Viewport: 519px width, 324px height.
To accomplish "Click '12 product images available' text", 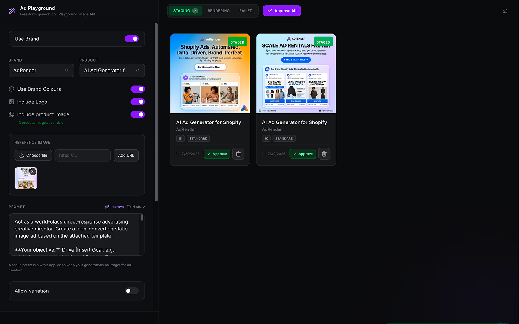I will coord(40,123).
